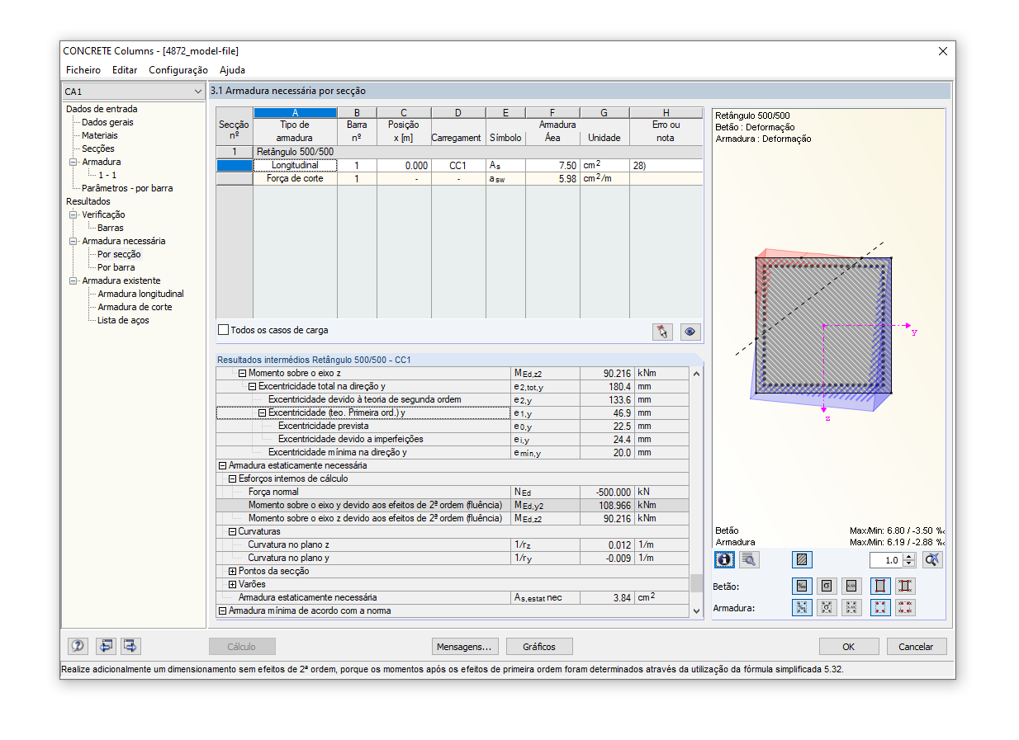Open the Editar menu
The width and height of the screenshot is (1019, 740).
[x=125, y=70]
